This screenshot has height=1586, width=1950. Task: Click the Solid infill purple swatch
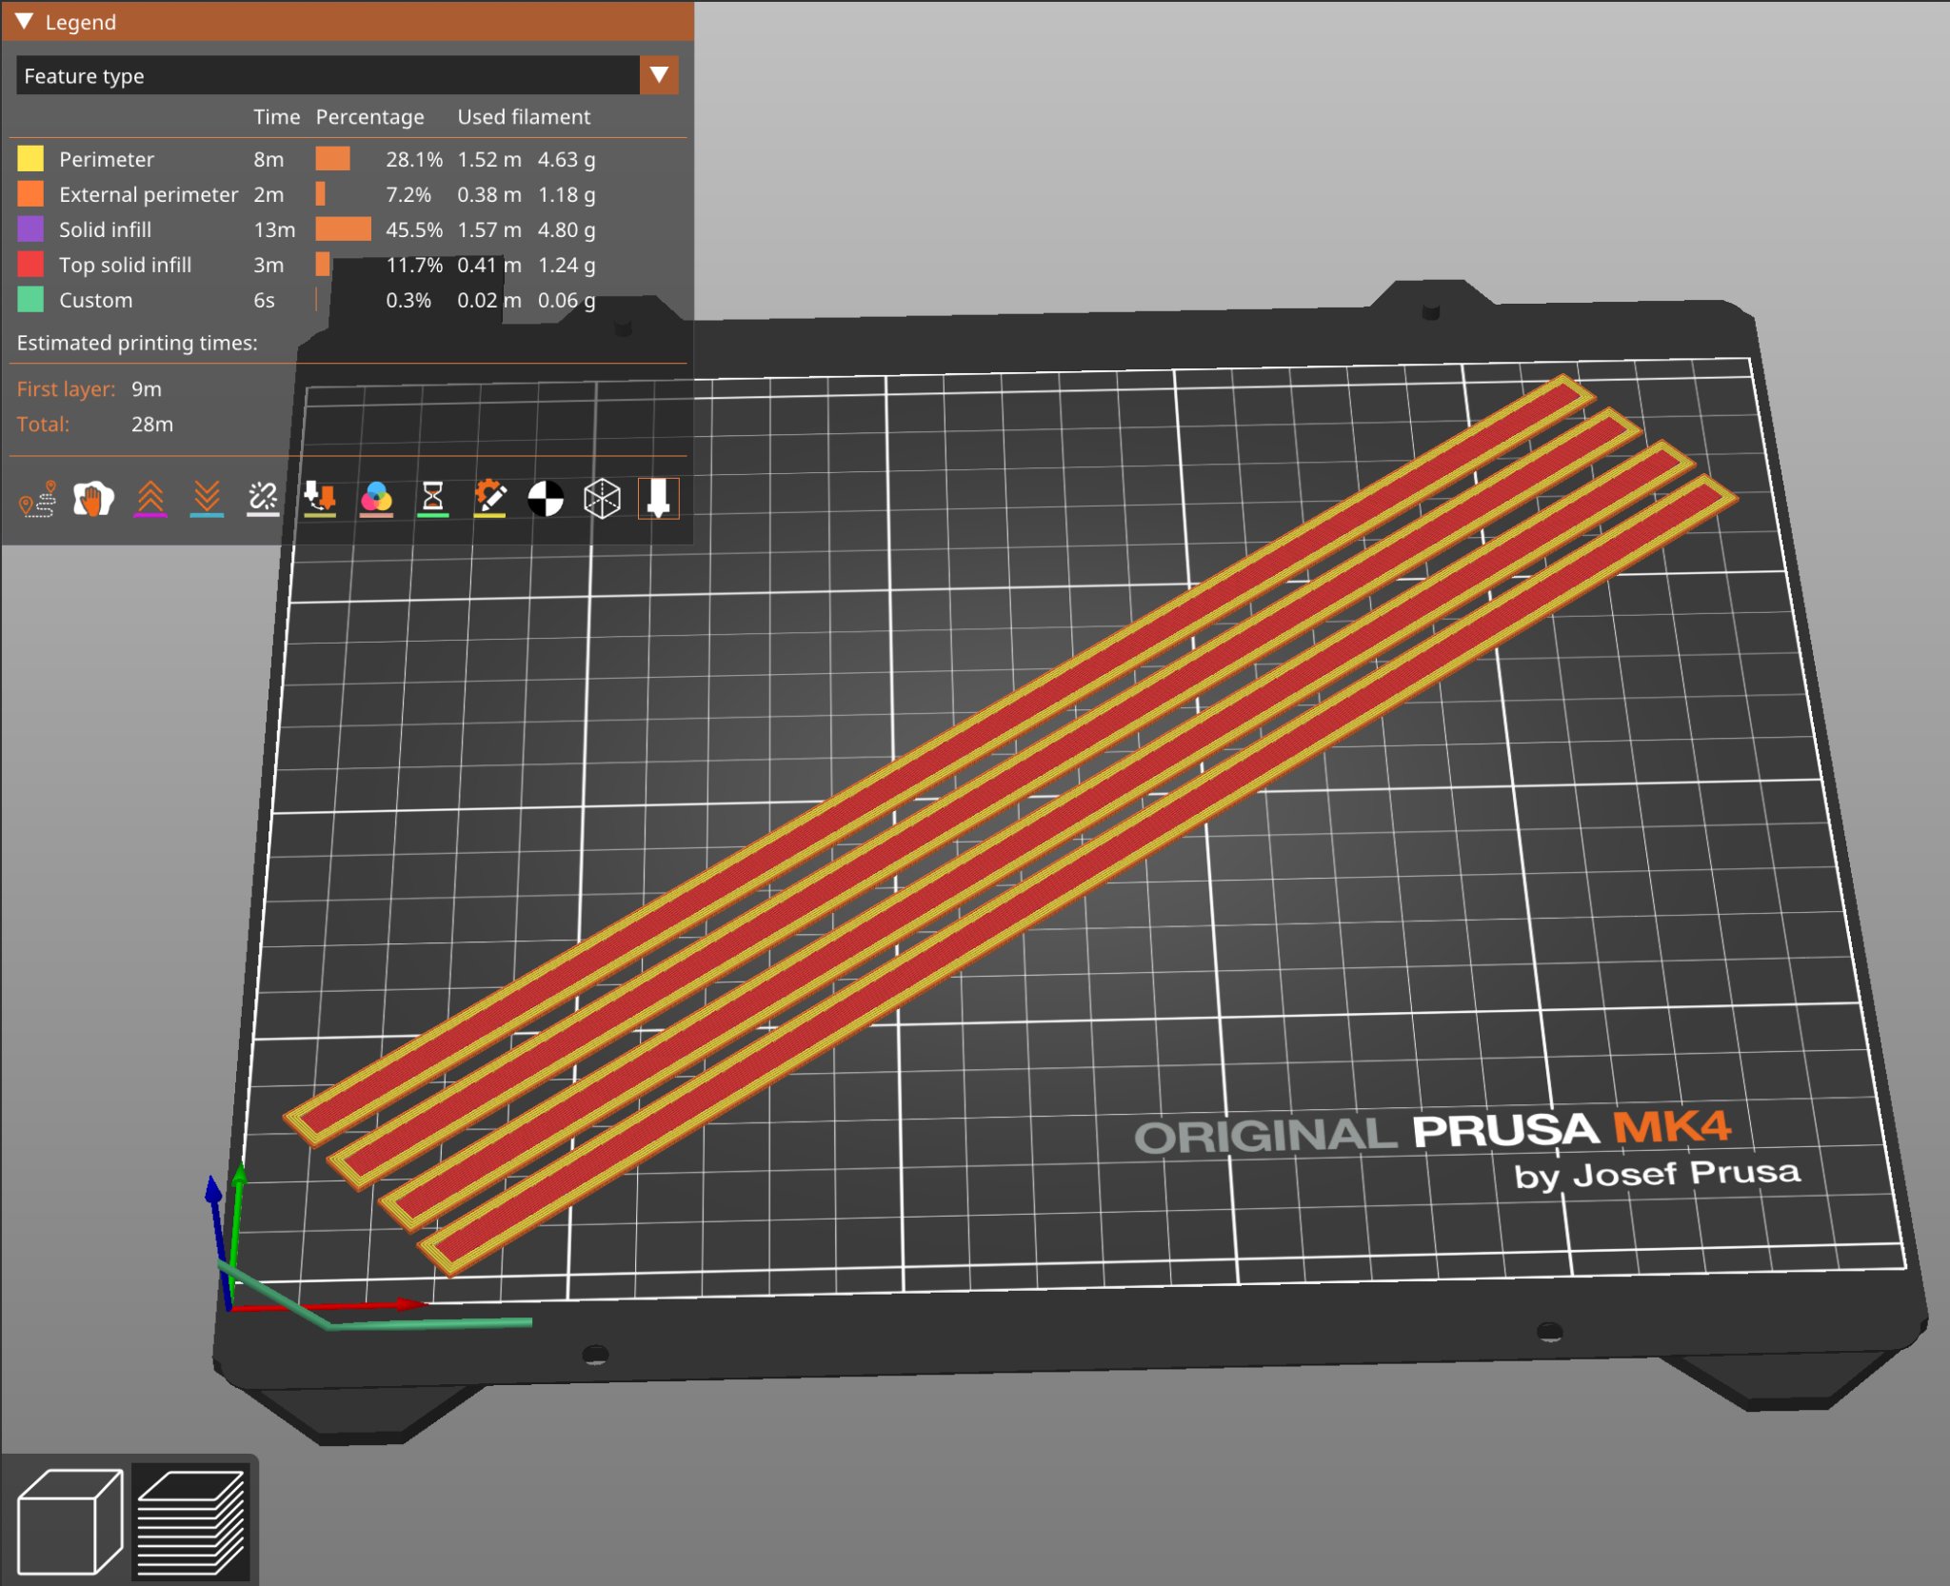(30, 229)
